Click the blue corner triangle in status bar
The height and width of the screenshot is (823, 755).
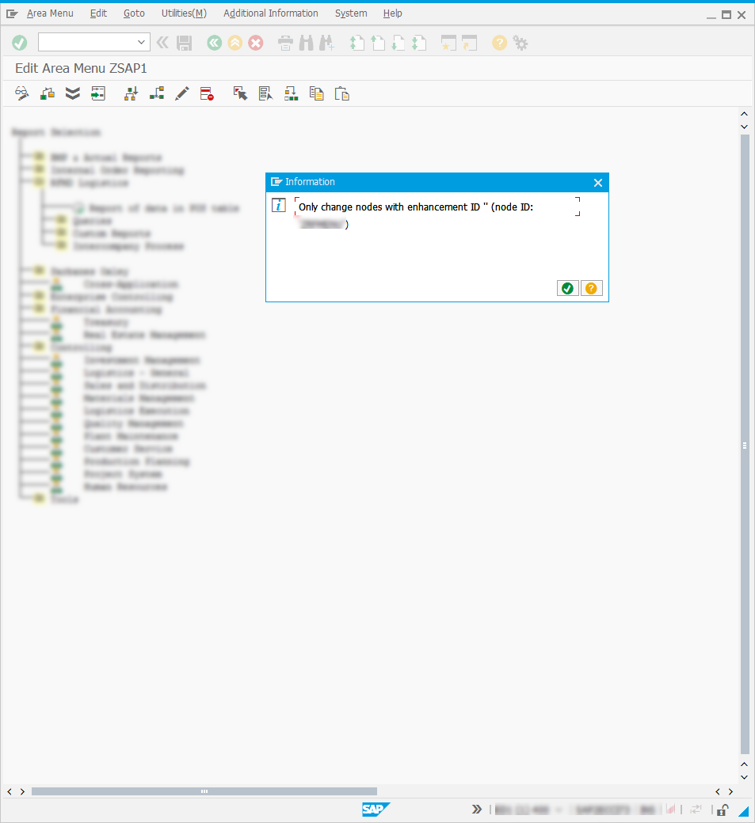744,811
